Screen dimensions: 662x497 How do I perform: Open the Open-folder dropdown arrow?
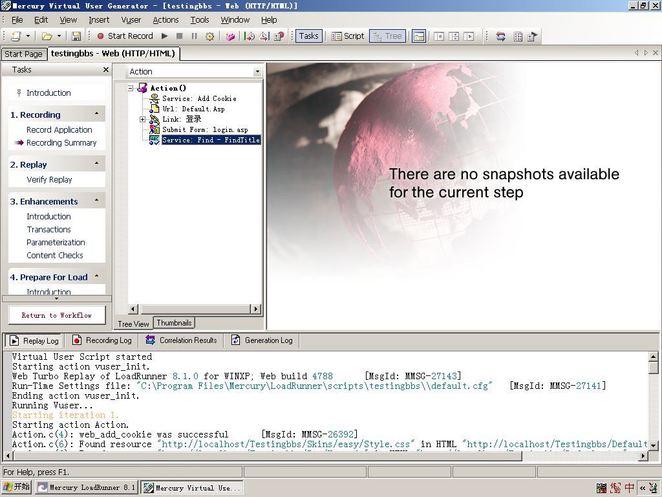[59, 36]
